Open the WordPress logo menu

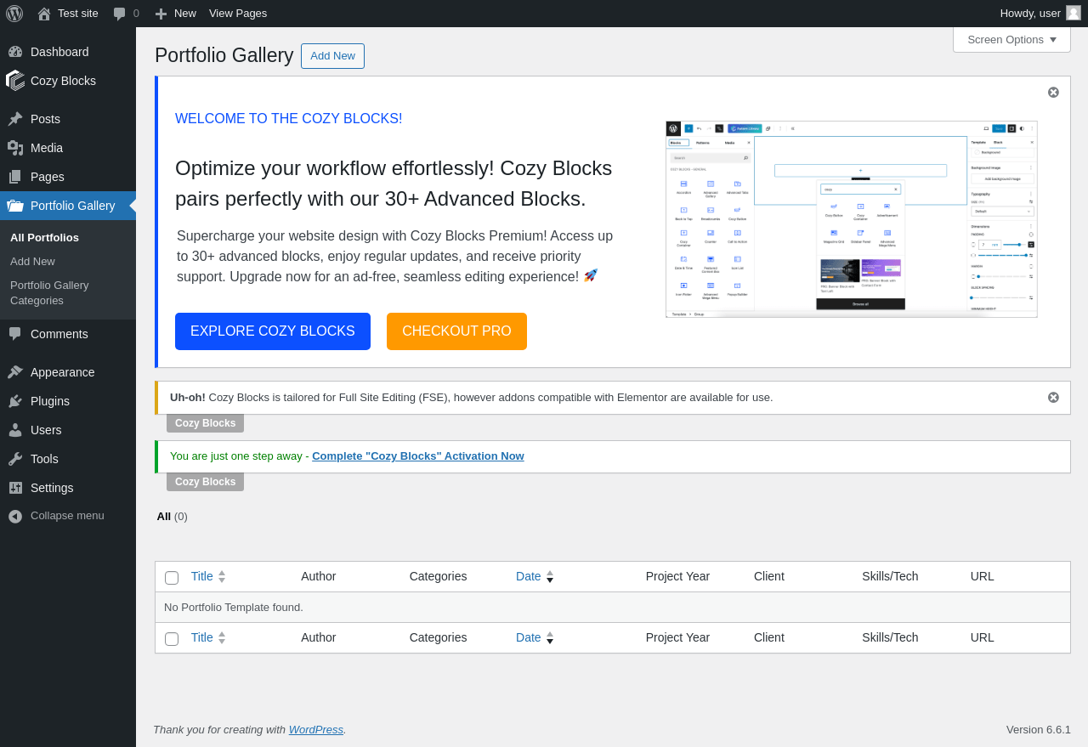(14, 14)
